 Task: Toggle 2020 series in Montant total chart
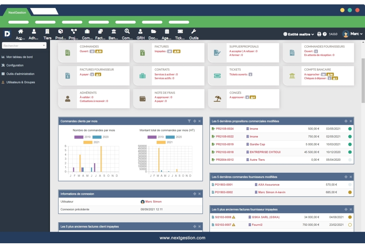coord(170,137)
